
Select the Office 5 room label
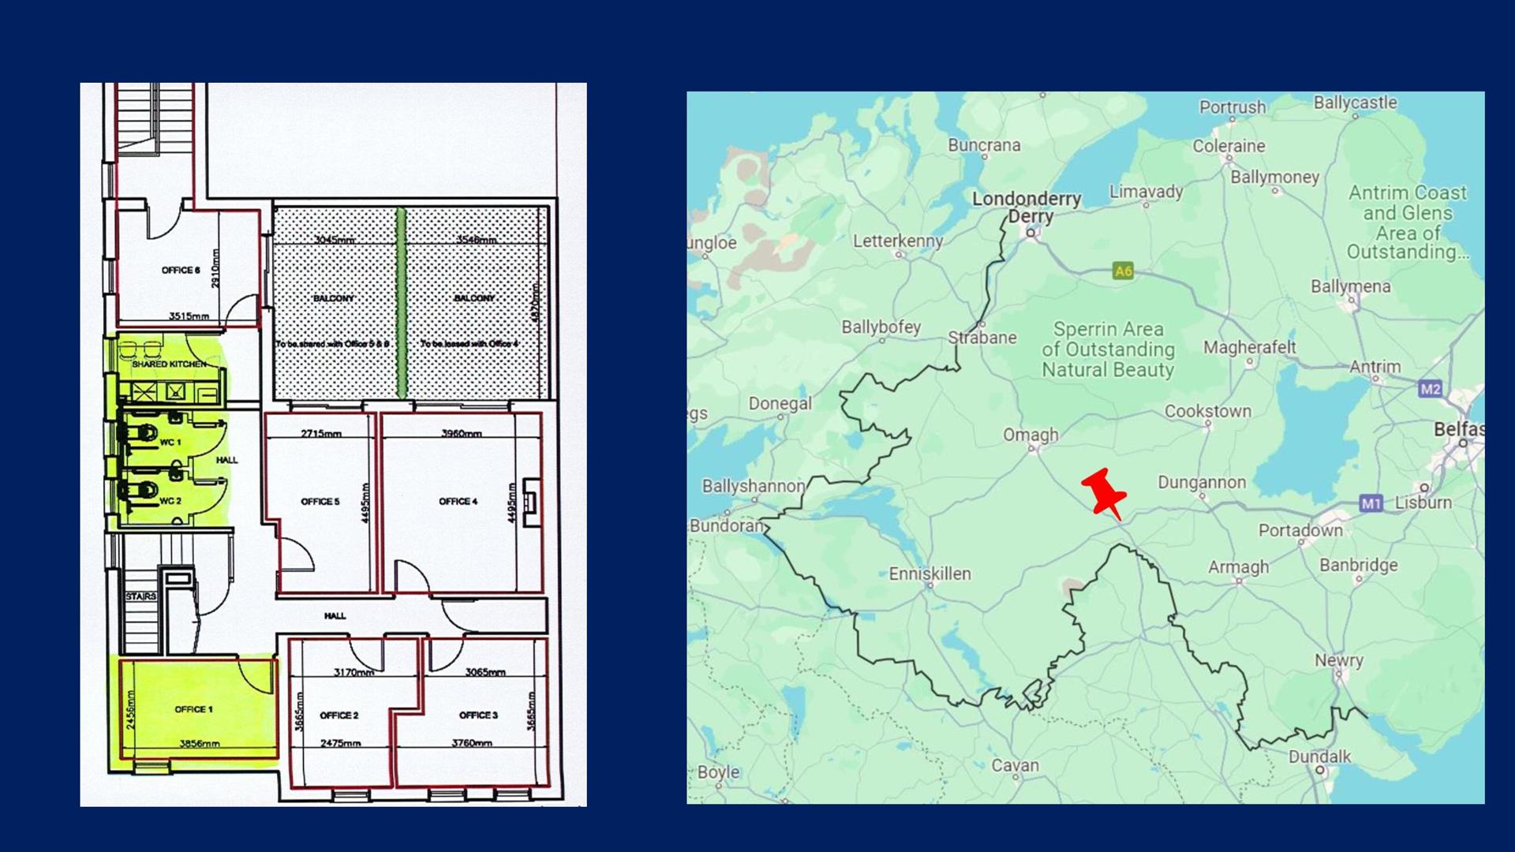[x=320, y=502]
